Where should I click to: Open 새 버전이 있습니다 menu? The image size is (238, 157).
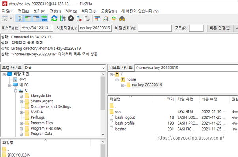(x=140, y=11)
